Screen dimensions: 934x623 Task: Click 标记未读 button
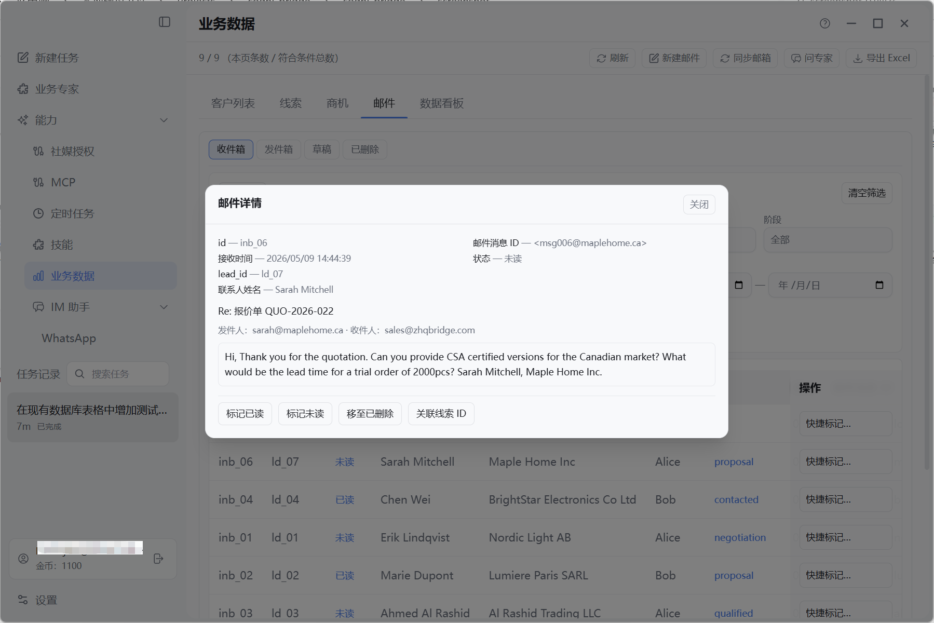point(305,414)
